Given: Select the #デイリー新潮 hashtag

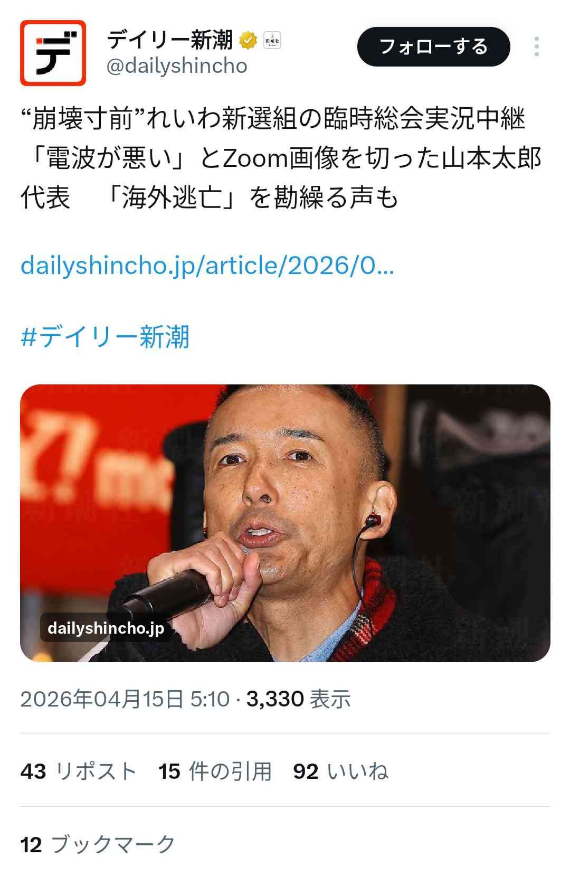Looking at the screenshot, I should pyautogui.click(x=105, y=336).
